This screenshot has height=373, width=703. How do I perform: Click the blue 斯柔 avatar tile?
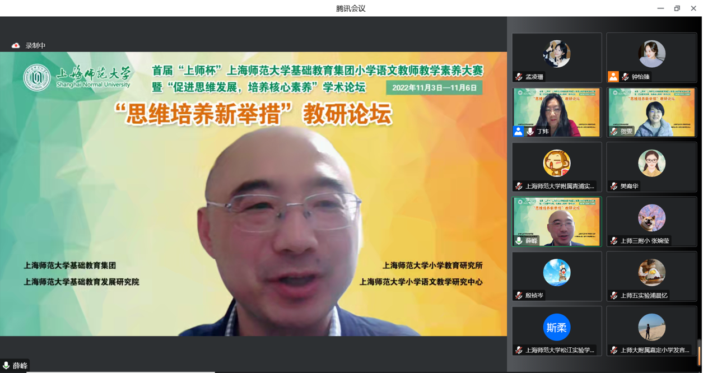click(x=557, y=328)
